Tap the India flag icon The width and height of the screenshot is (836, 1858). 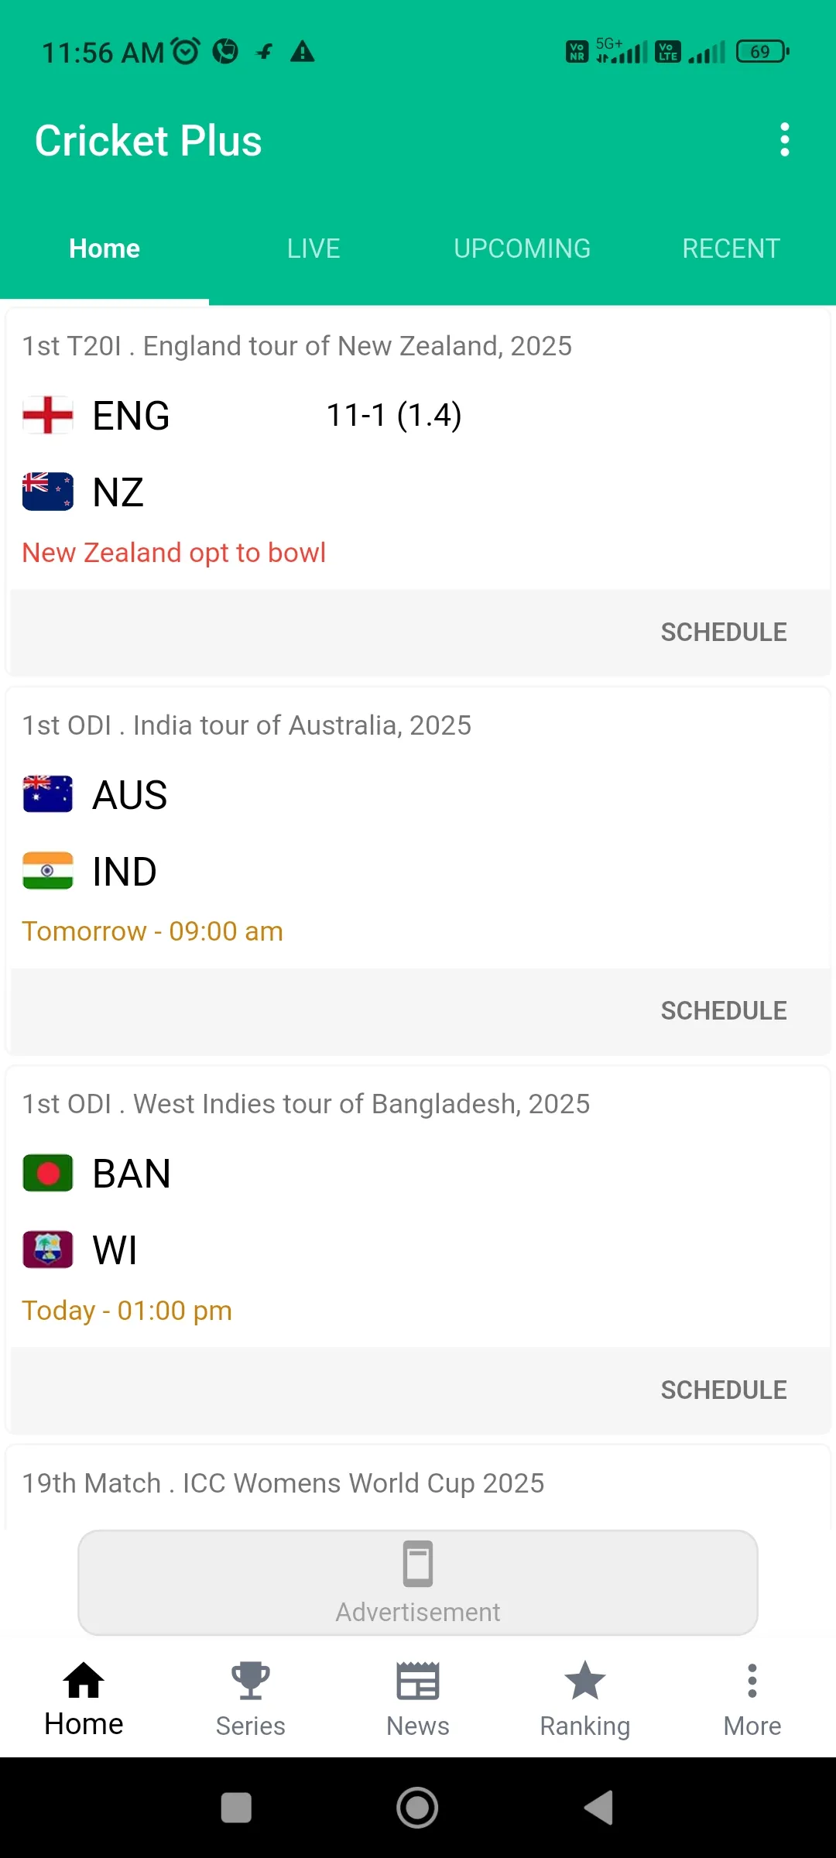(x=48, y=871)
